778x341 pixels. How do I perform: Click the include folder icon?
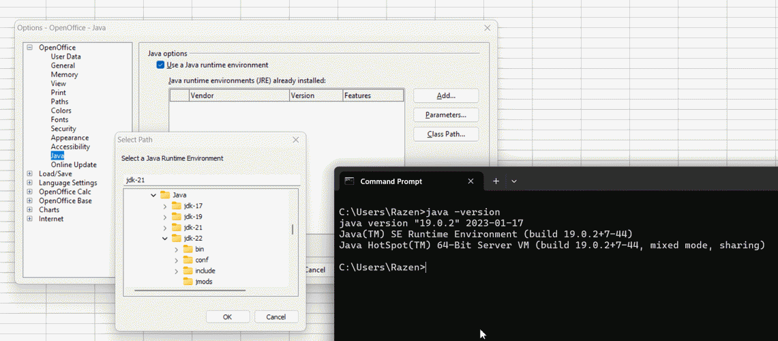pos(188,271)
